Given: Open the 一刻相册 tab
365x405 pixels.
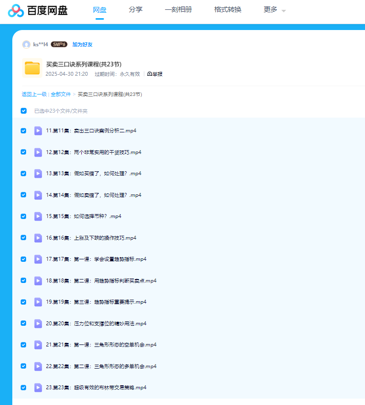Looking at the screenshot, I should coord(178,10).
